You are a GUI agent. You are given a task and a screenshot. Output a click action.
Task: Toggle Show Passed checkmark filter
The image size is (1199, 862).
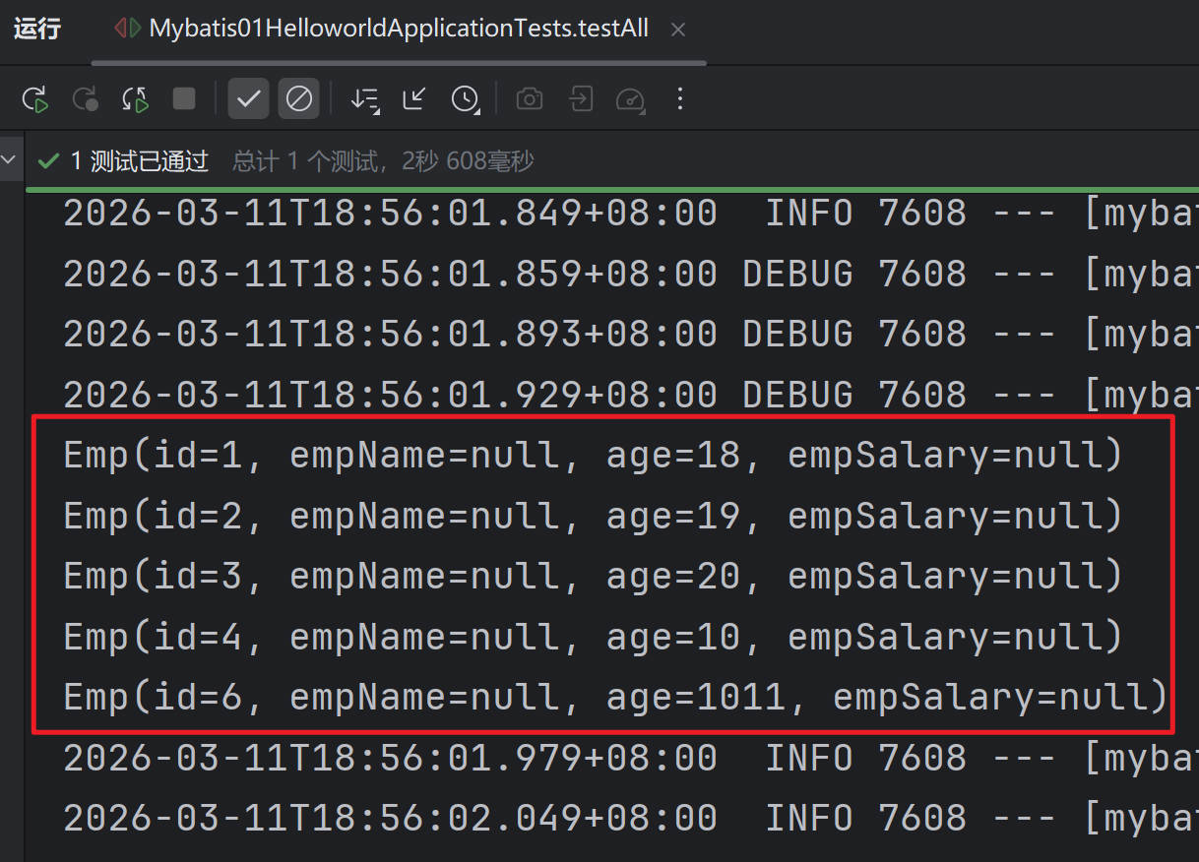click(248, 99)
